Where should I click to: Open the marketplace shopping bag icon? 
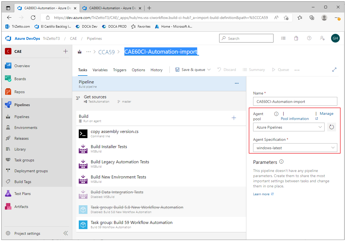point(296,38)
